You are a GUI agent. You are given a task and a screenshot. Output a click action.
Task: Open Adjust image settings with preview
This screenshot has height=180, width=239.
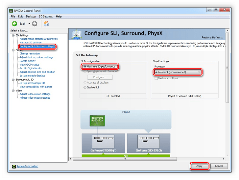(39, 39)
